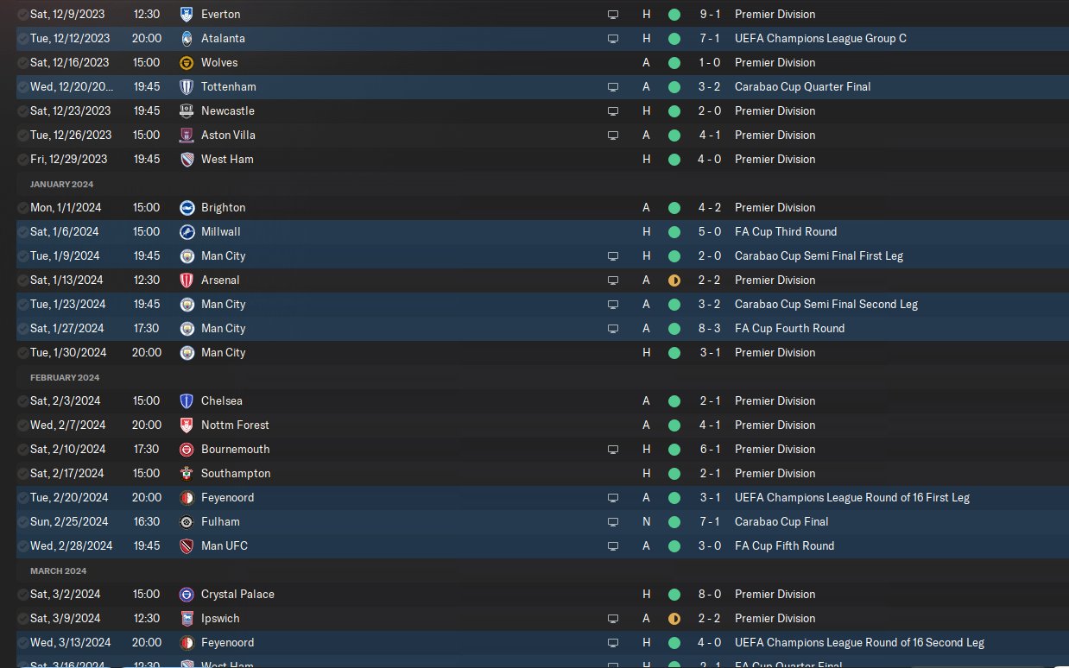Viewport: 1069px width, 668px height.
Task: Open the Newcastle team link
Action: point(227,111)
